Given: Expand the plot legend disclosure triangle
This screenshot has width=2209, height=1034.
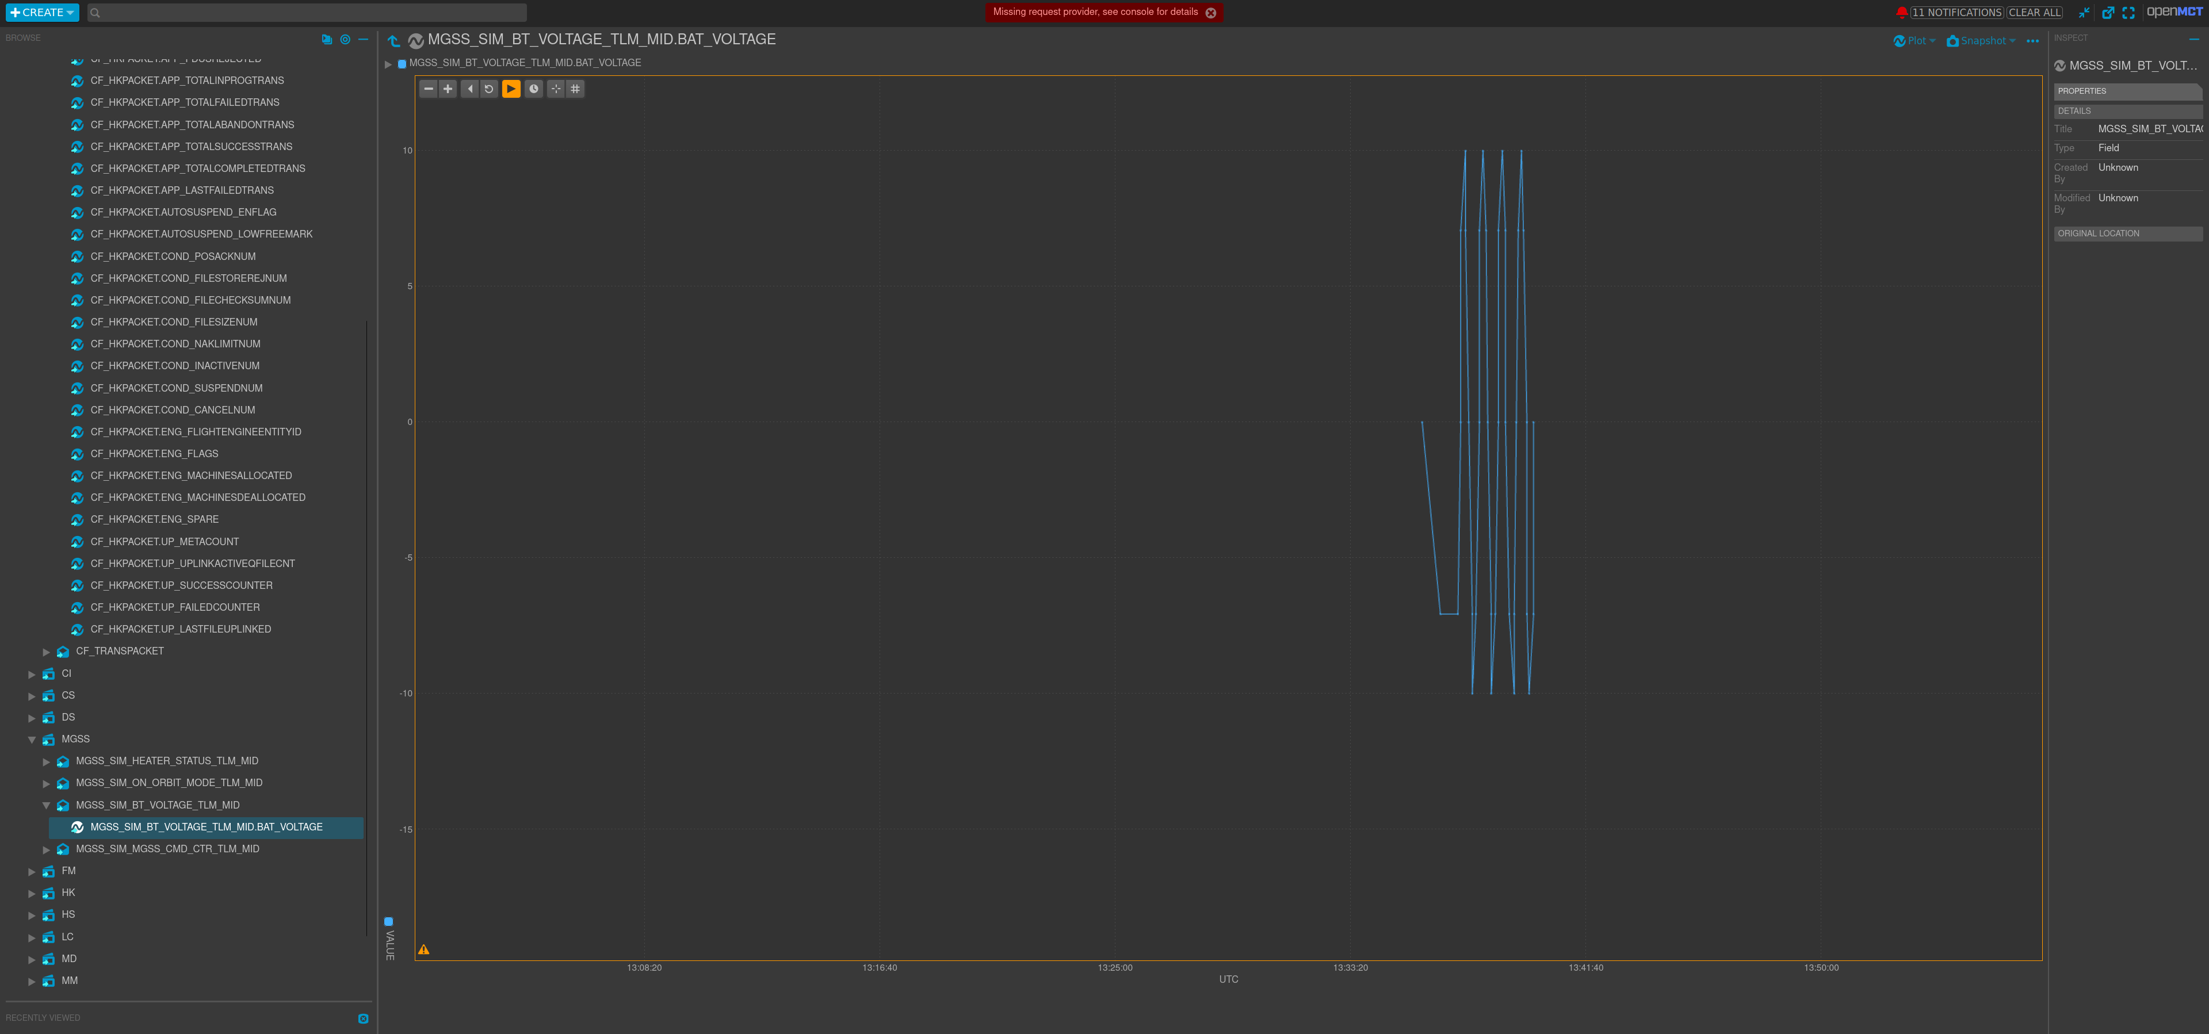Looking at the screenshot, I should [x=388, y=64].
